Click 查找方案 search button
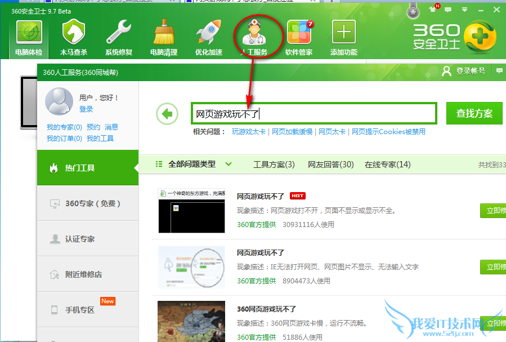 point(474,113)
